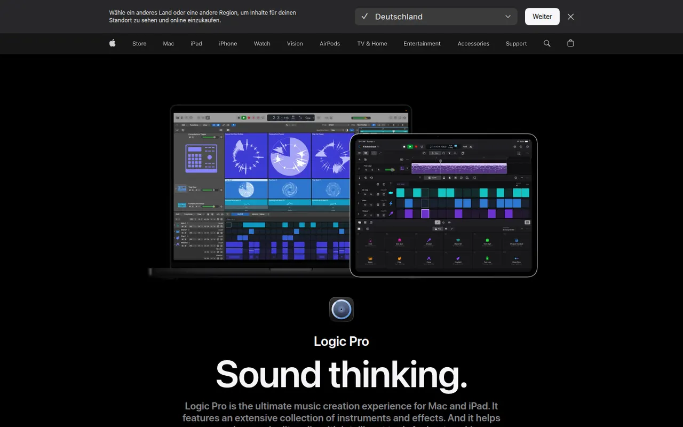Screen dimensions: 683x427
Task: Click the "Logic Pro" title text
Action: [x=341, y=341]
